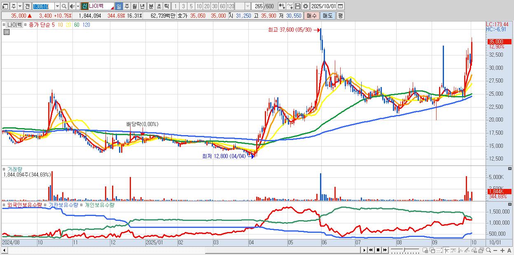Select the 1 interval button

[x=176, y=7]
